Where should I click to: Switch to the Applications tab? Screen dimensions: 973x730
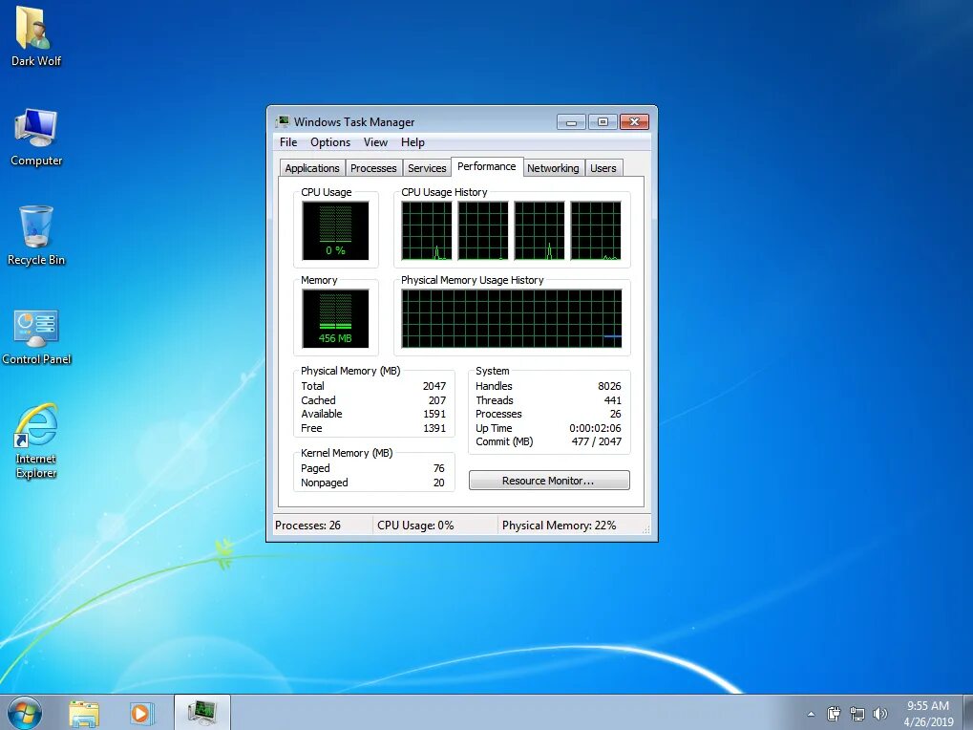pyautogui.click(x=311, y=168)
